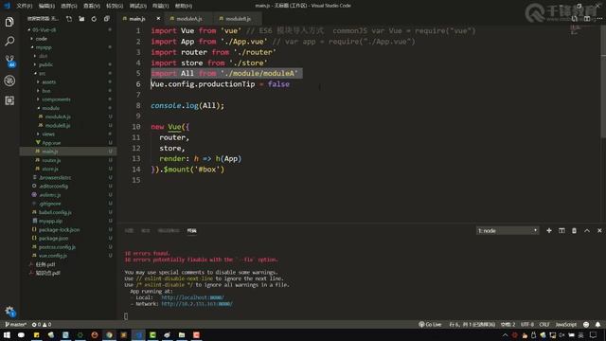Click the code minimap preview

pos(576,29)
